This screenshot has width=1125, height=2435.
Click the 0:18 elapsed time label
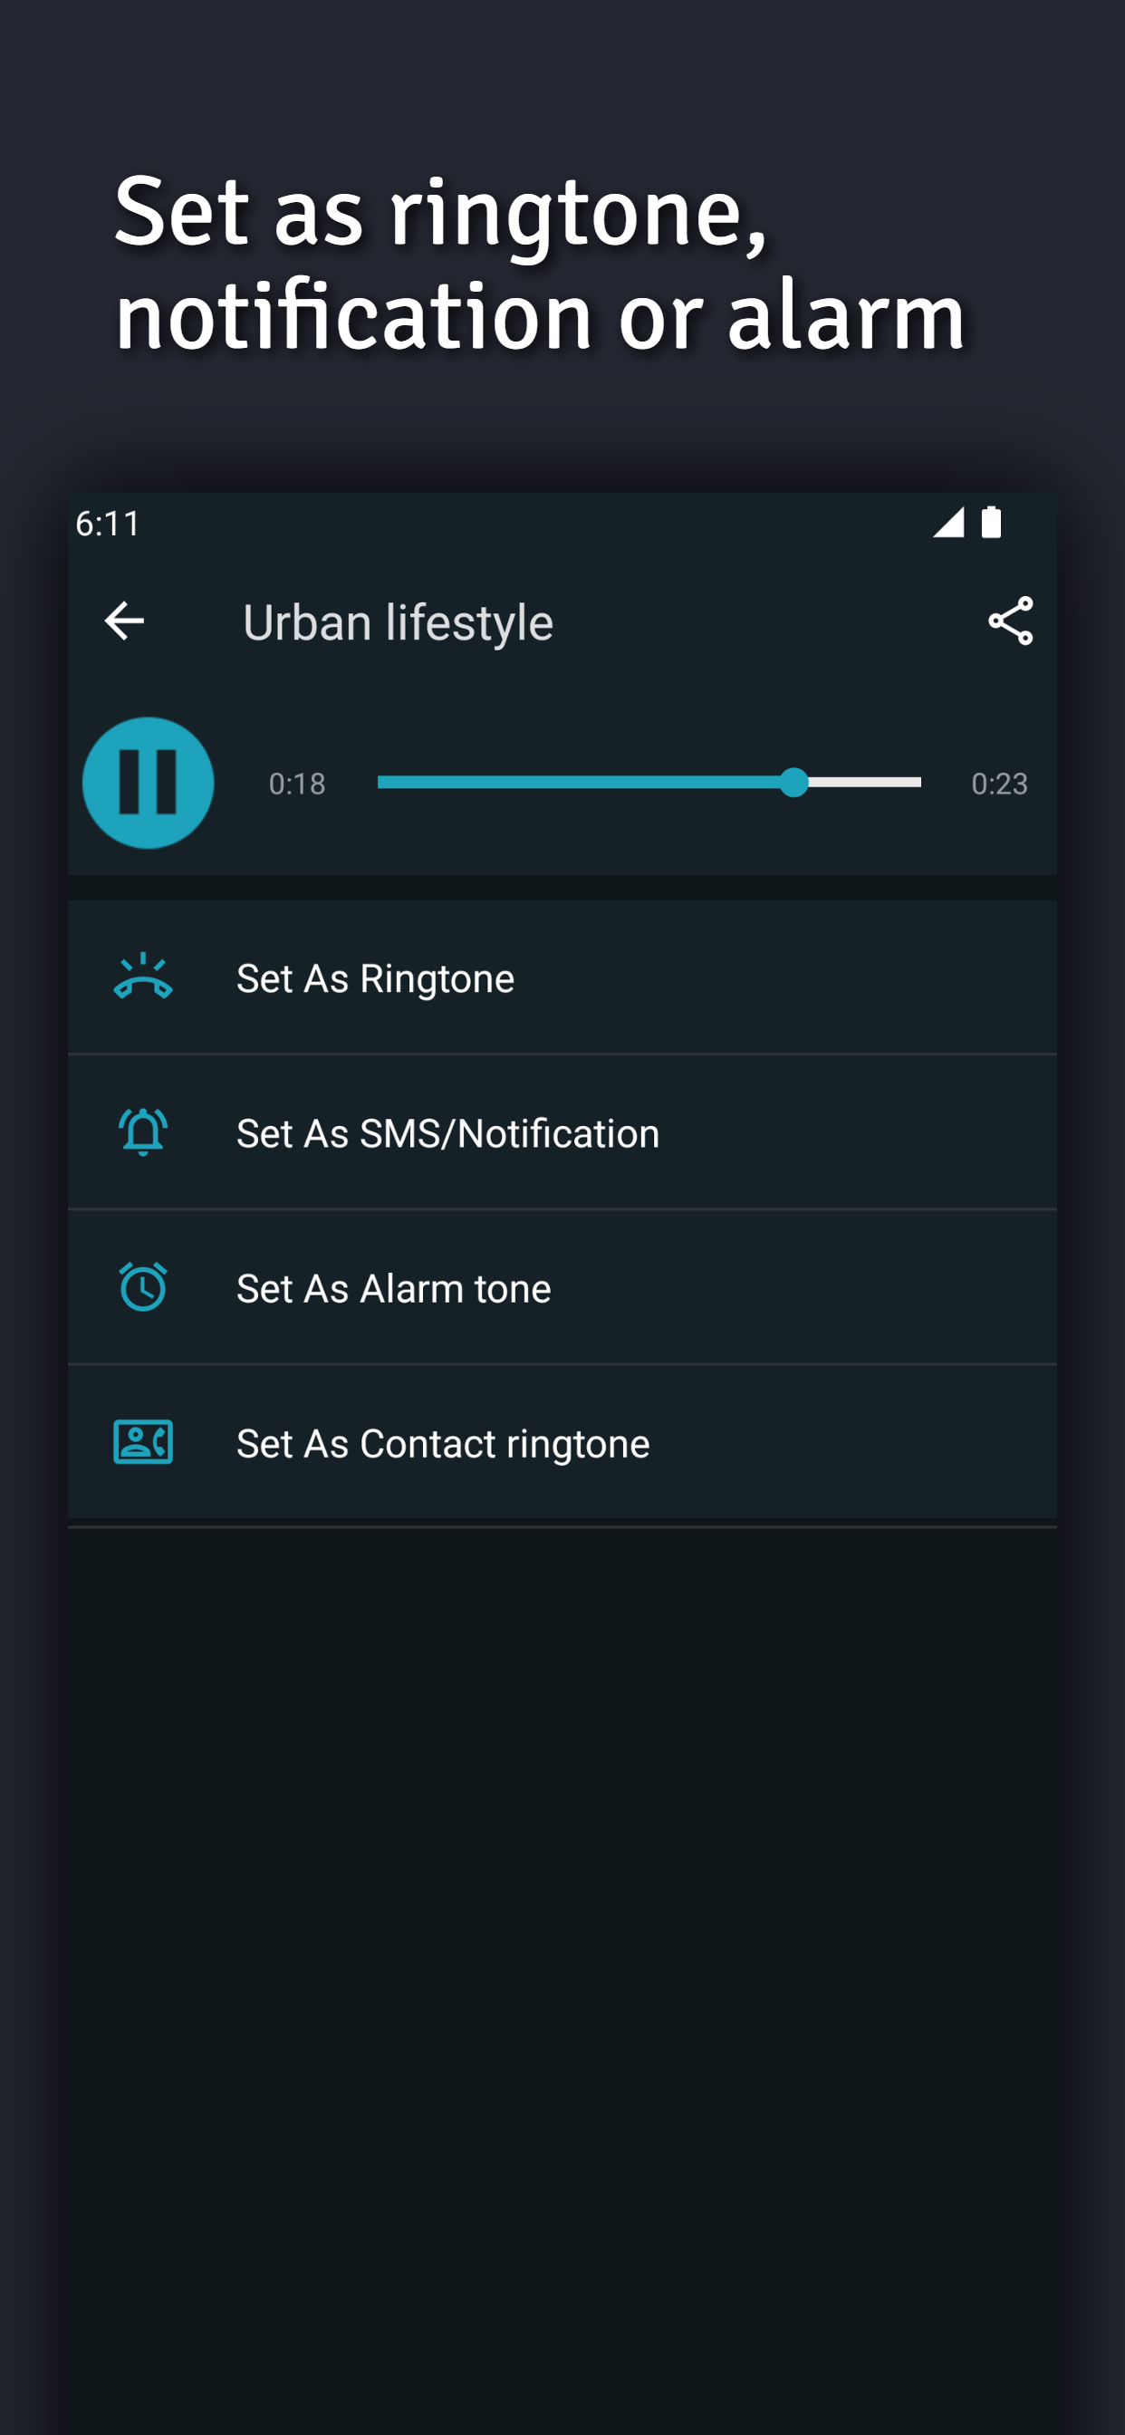pyautogui.click(x=297, y=784)
